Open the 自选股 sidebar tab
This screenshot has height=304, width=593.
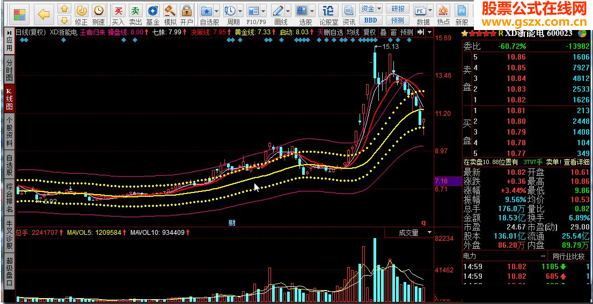(x=9, y=165)
